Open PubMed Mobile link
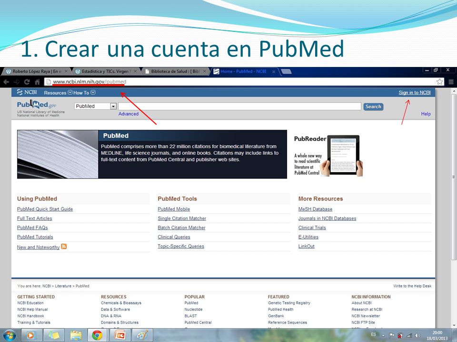Viewport: 457px width, 342px height. point(174,209)
